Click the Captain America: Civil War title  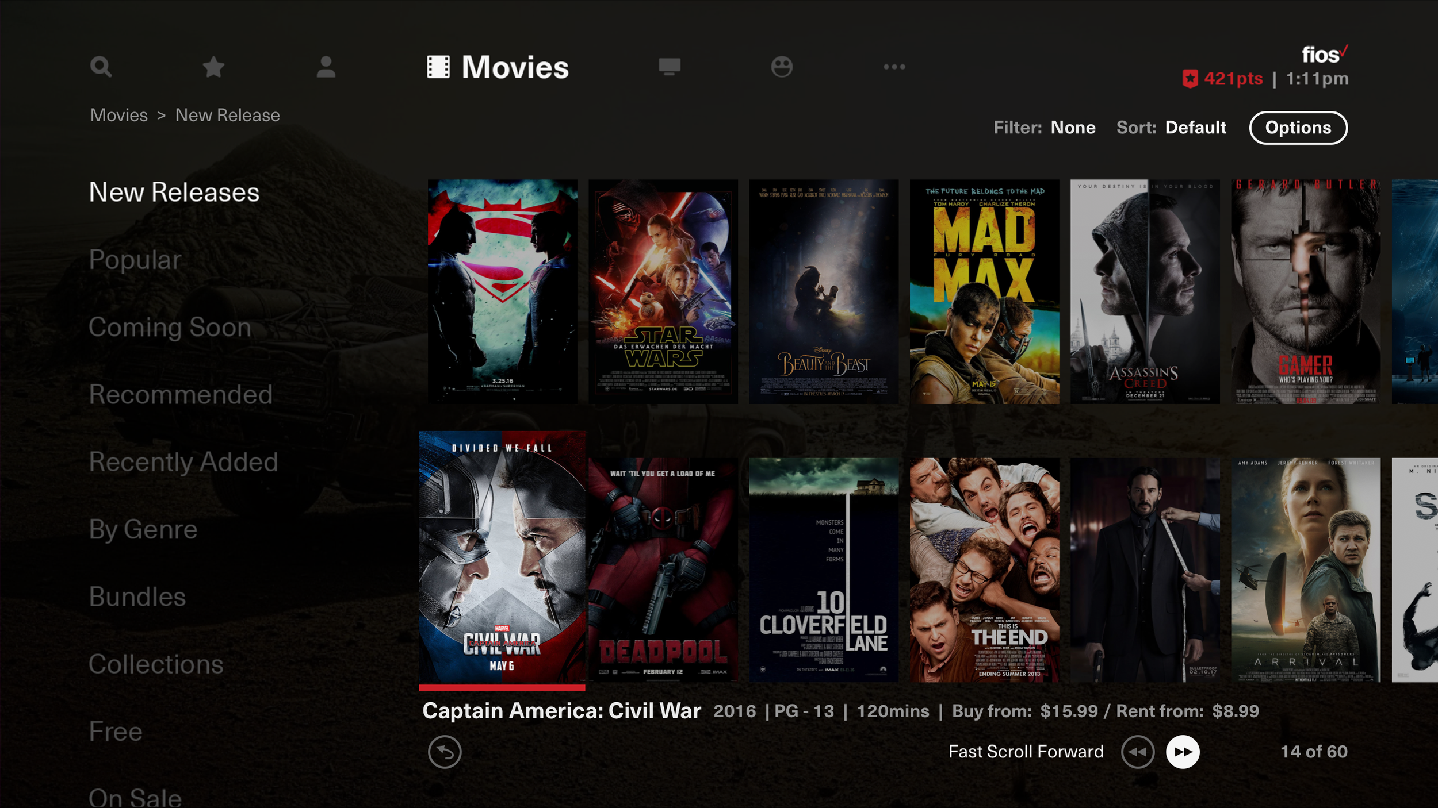click(561, 711)
